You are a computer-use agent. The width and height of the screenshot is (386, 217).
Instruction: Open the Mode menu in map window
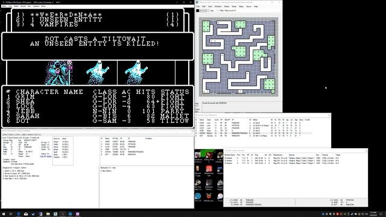[x=227, y=7]
